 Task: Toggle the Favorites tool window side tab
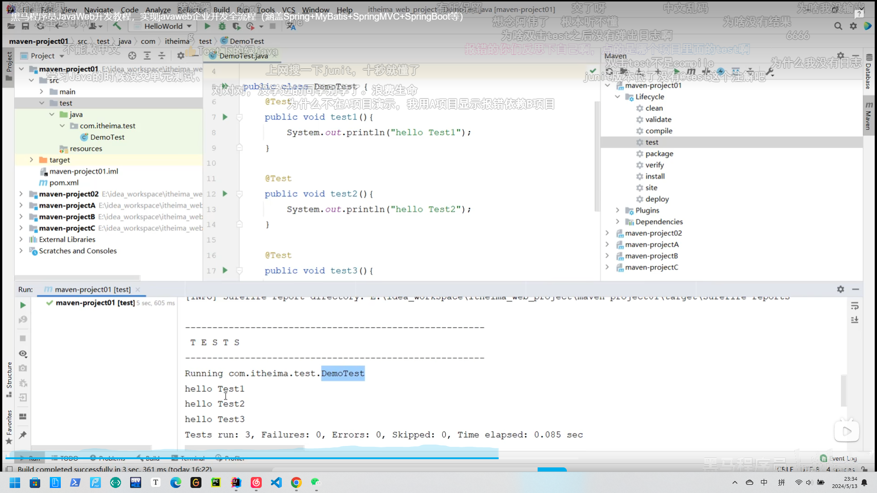[9, 427]
